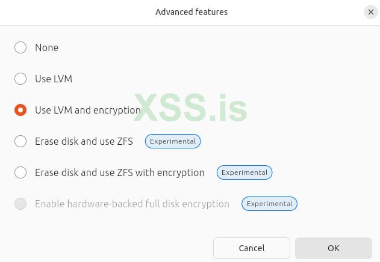Choose the Use LVM radio button
Viewport: 380px width, 262px height.
pos(20,79)
